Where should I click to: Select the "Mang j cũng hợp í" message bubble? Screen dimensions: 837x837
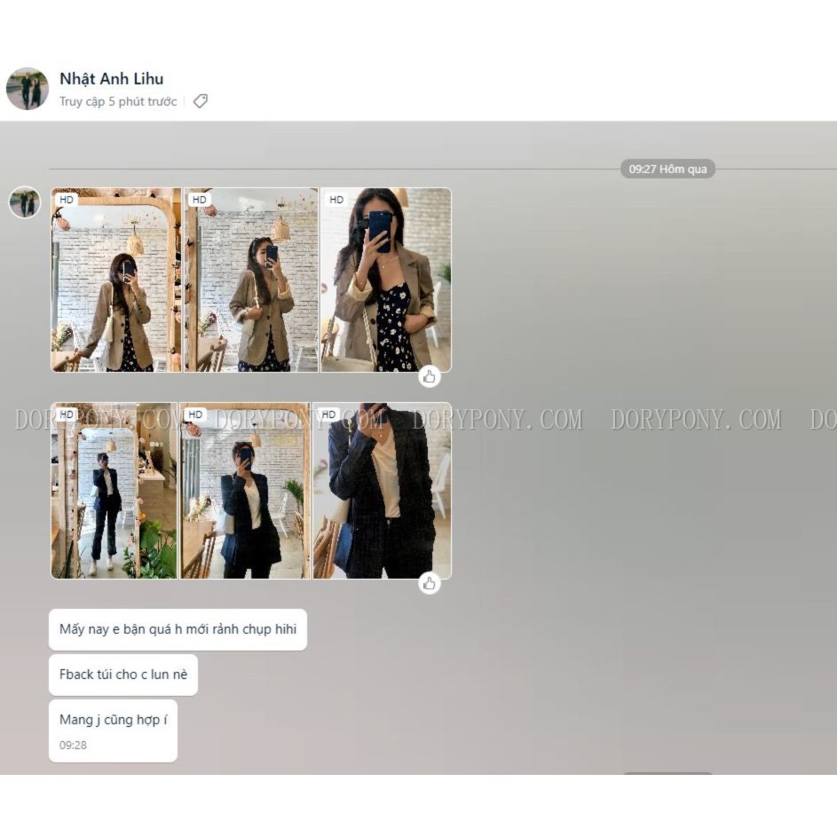pos(113,720)
